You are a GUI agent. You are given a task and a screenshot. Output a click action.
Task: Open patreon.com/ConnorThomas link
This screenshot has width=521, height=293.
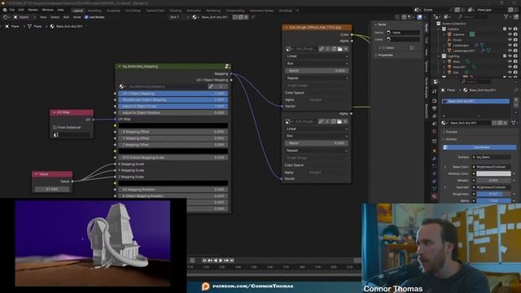click(252, 286)
